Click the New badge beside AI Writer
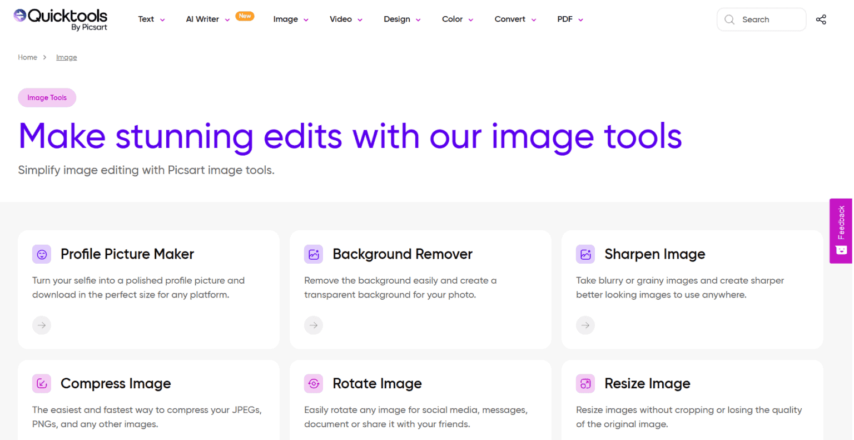 pos(245,16)
